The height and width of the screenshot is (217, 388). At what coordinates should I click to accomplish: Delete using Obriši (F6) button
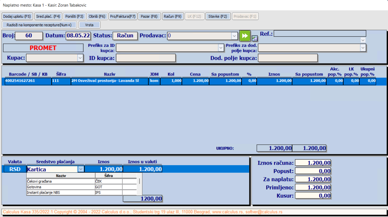click(97, 16)
